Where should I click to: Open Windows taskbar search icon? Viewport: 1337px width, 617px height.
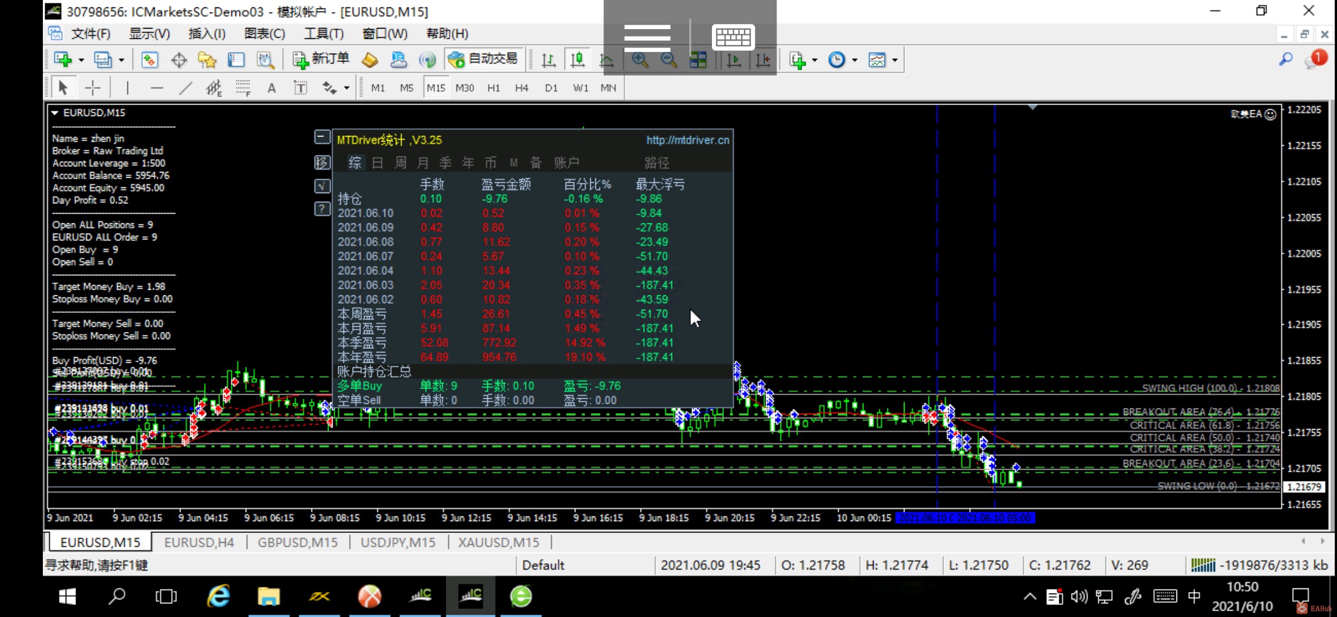pyautogui.click(x=117, y=597)
